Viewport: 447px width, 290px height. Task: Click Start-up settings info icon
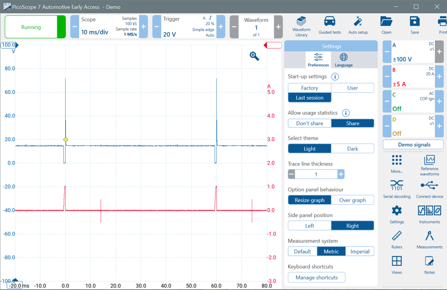(335, 76)
